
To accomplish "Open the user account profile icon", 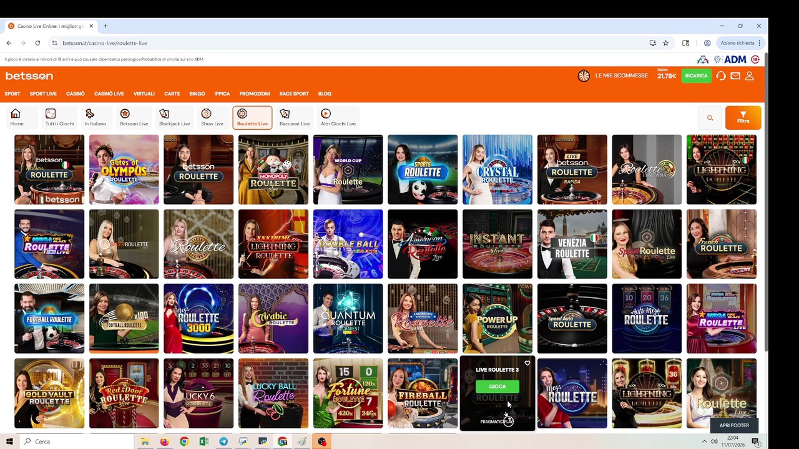I will 750,76.
